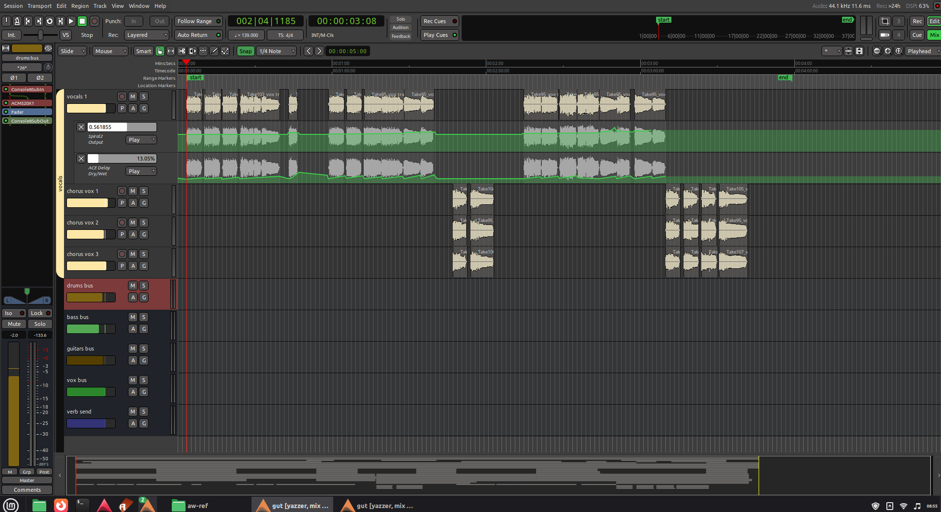Click the Follow Range button
The image size is (941, 512).
click(199, 21)
